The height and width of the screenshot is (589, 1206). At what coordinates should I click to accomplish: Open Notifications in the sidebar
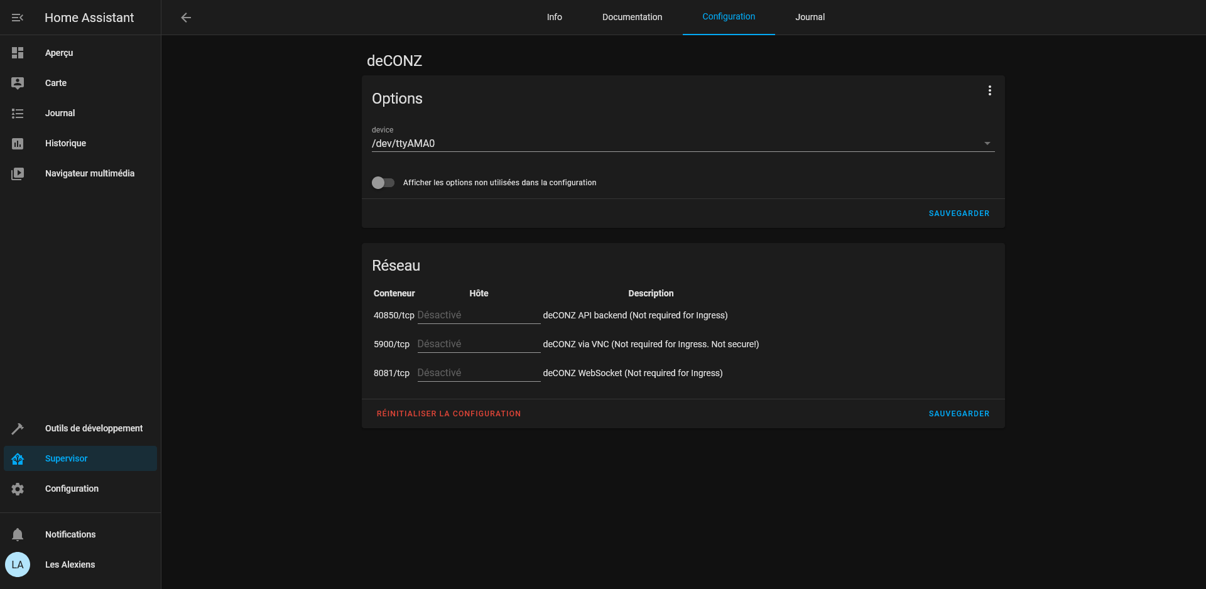(80, 534)
